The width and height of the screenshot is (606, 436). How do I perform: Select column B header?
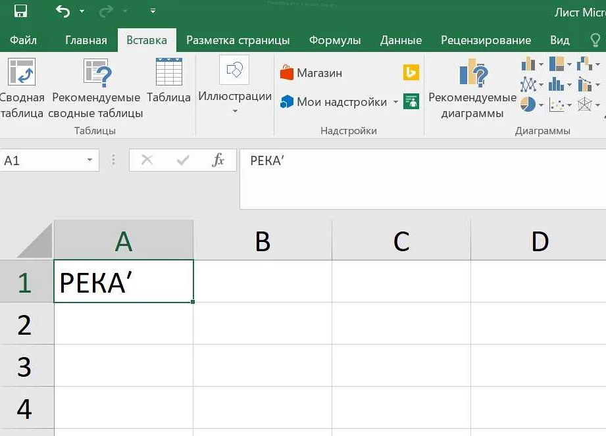point(263,241)
